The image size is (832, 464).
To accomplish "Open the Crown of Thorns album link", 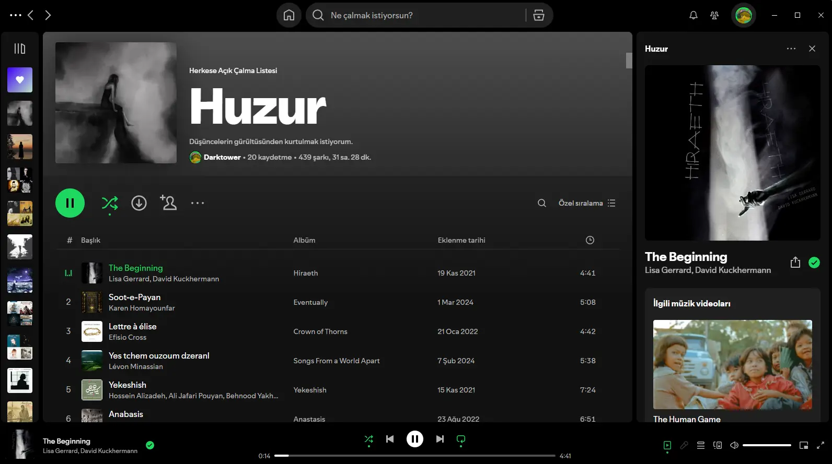I will coord(320,331).
